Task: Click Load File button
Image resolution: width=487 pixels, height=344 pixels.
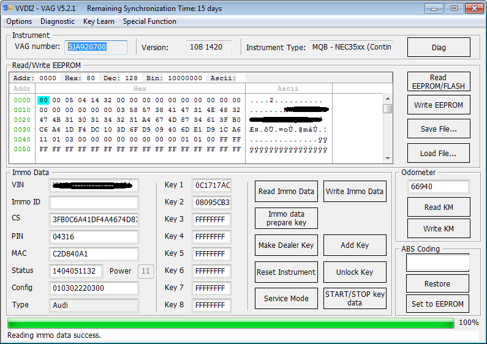Action: tap(439, 153)
